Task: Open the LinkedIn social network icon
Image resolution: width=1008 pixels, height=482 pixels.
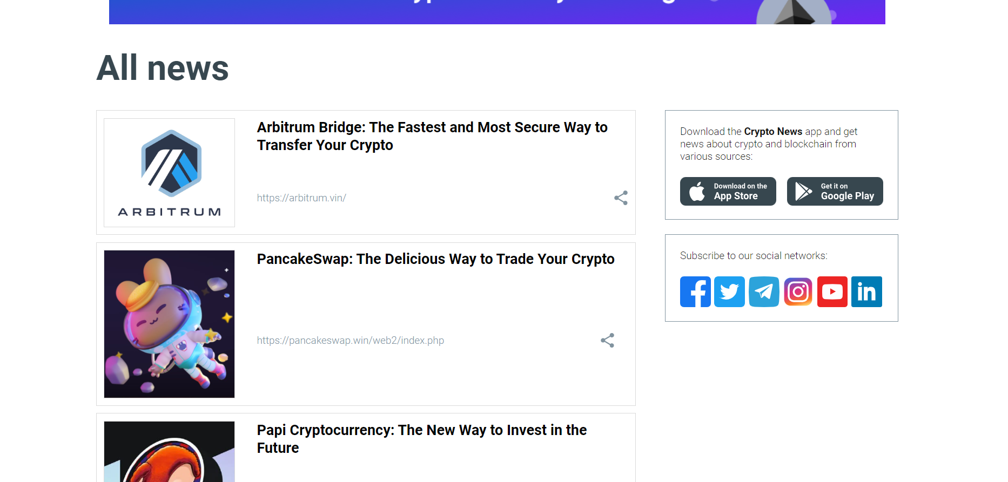Action: tap(866, 291)
